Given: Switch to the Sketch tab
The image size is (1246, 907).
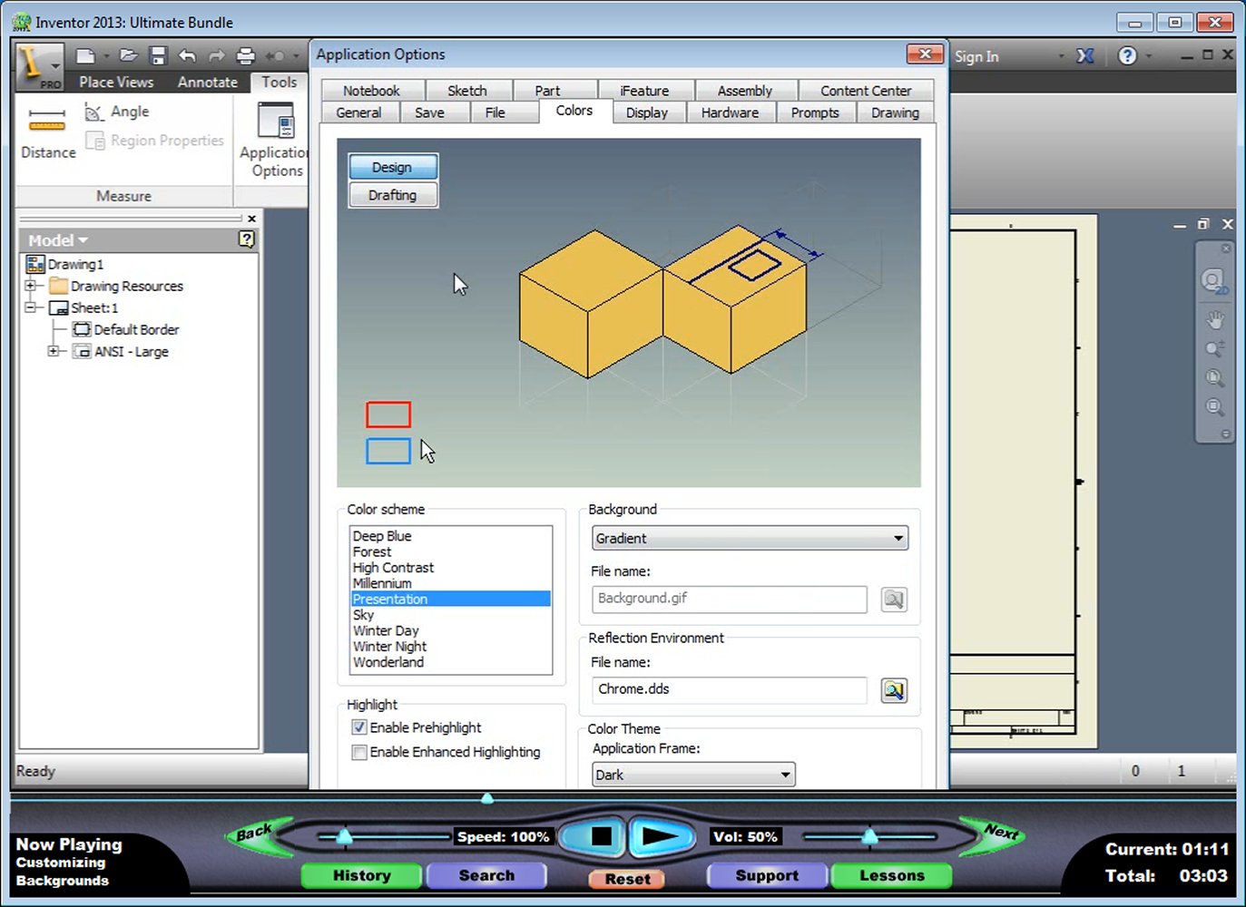Looking at the screenshot, I should coord(467,91).
